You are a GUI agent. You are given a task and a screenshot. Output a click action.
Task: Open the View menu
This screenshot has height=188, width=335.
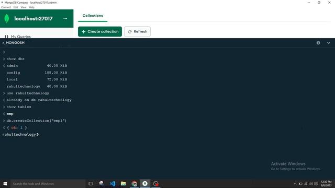(x=24, y=7)
